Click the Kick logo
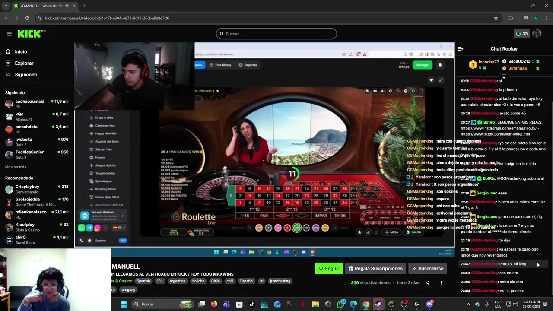Screen dimensions: 553x311 click(32, 34)
